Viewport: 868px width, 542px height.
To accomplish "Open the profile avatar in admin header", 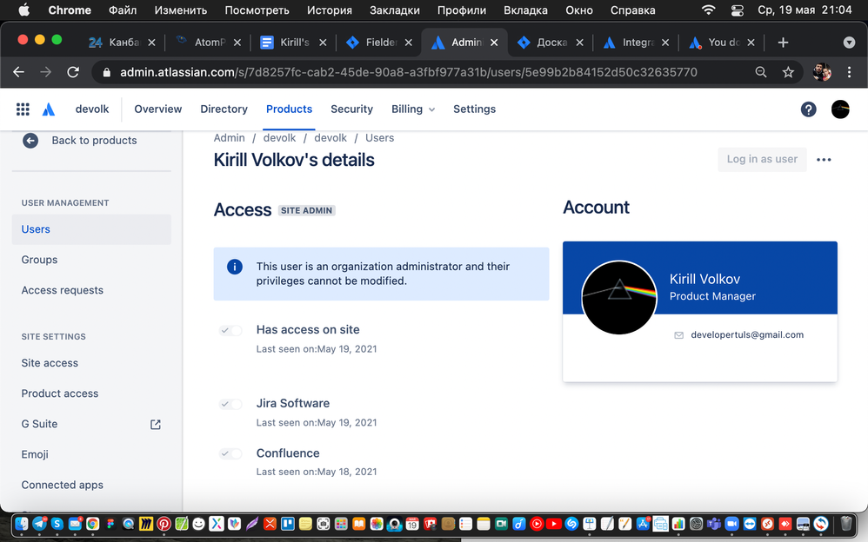I will (x=840, y=109).
